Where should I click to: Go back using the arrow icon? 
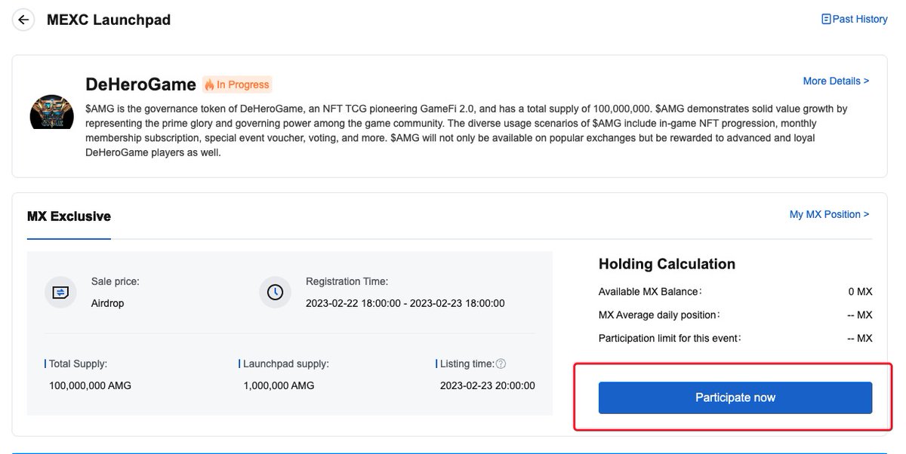click(x=24, y=20)
